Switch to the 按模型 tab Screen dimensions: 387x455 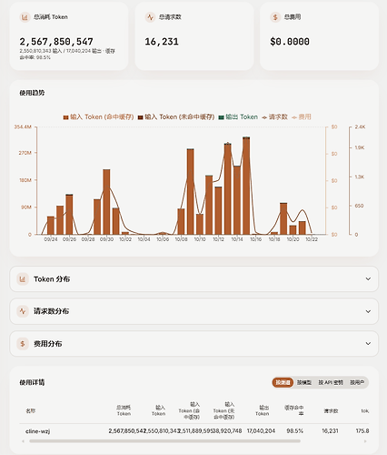tap(304, 382)
